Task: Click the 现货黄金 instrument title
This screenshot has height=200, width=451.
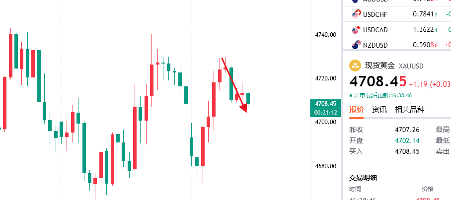Action: pos(380,65)
